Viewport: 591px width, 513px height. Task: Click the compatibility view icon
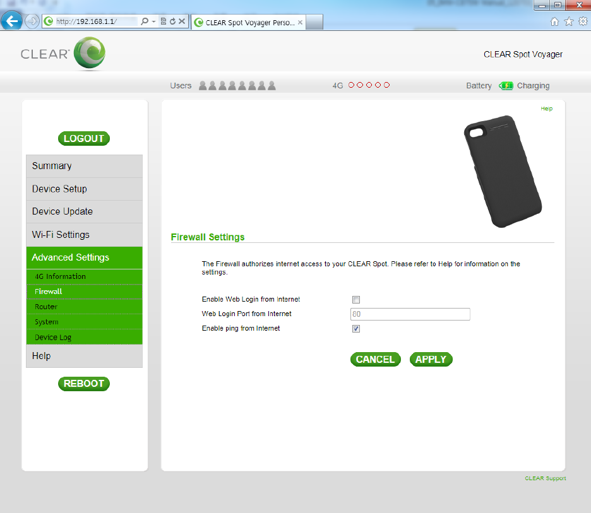(x=163, y=21)
